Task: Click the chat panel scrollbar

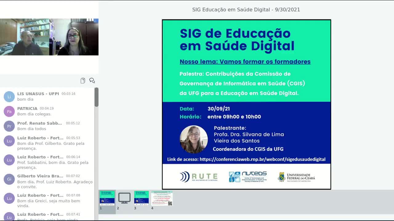Action: 96,97
